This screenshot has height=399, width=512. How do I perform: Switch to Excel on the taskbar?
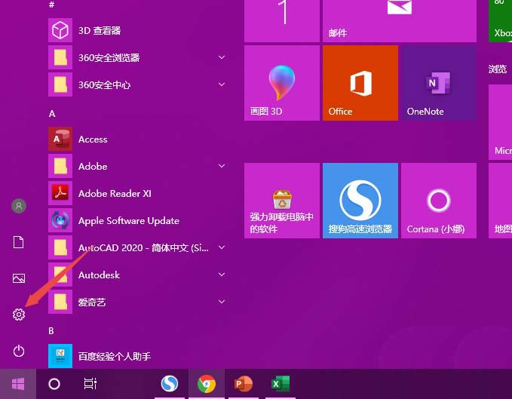tap(281, 384)
